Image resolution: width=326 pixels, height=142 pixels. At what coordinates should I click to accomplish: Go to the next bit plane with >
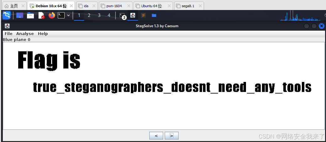click(172, 135)
